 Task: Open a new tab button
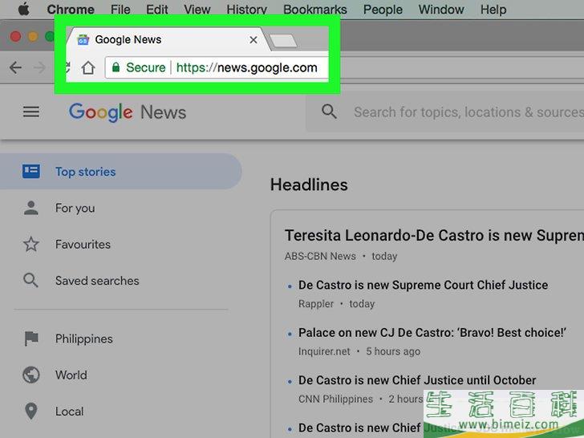[x=283, y=41]
